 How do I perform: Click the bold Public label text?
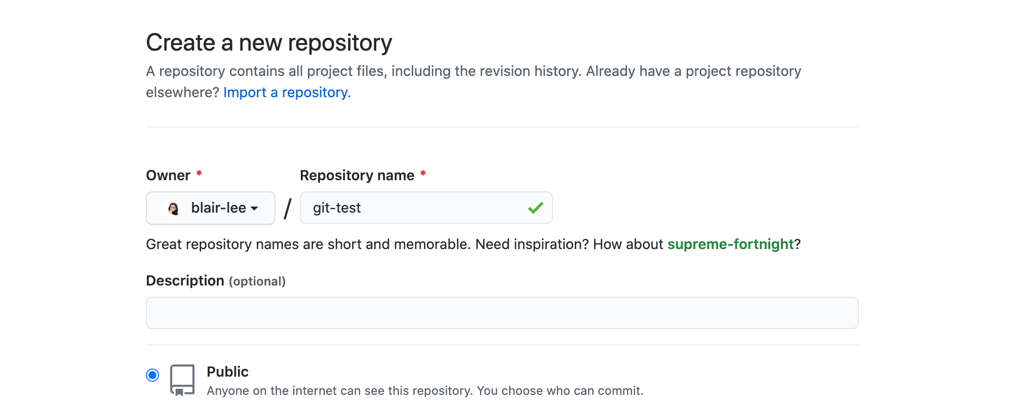(x=227, y=372)
